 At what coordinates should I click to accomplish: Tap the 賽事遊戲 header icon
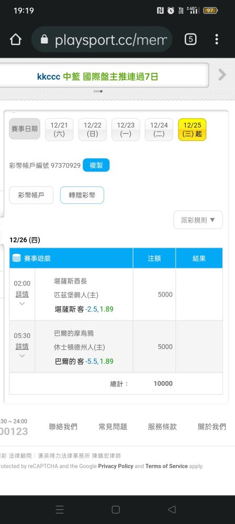click(16, 258)
